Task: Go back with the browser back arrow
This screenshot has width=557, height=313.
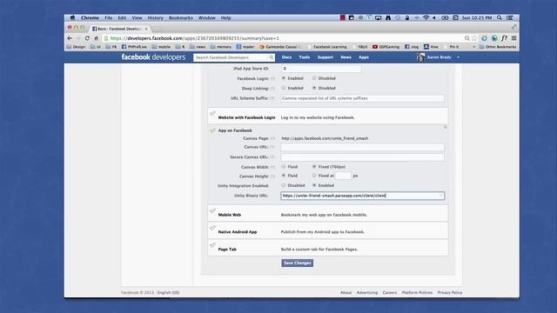Action: tap(70, 38)
